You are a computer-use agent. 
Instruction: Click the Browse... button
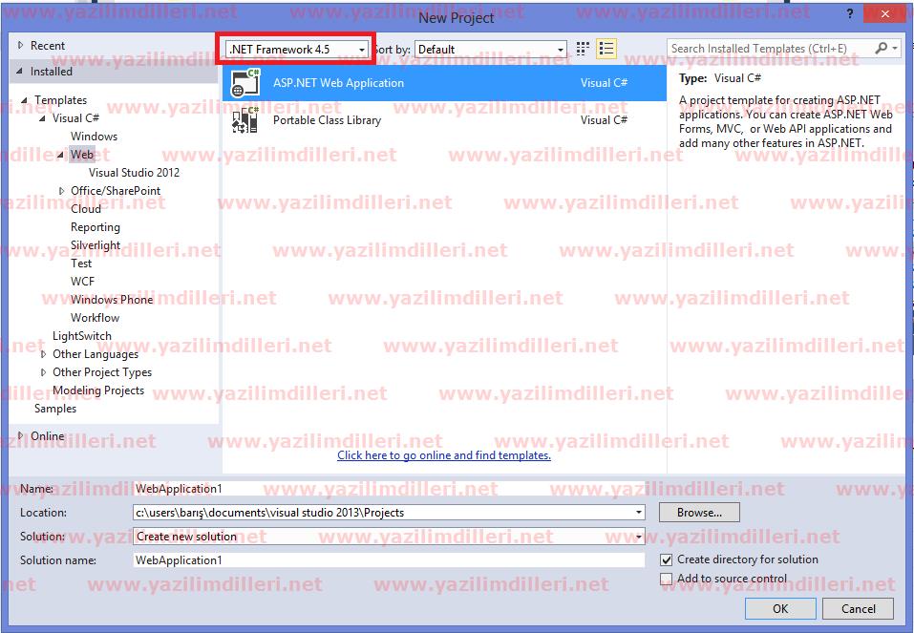[699, 513]
